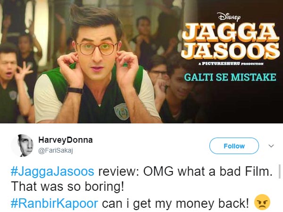The width and height of the screenshot is (283, 212).
Task: Visit the @FariSakaj handle
Action: [55, 151]
